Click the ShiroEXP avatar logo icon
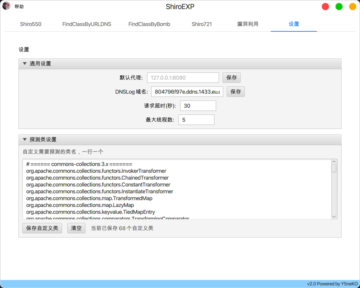This screenshot has width=360, height=288. (x=6, y=6)
